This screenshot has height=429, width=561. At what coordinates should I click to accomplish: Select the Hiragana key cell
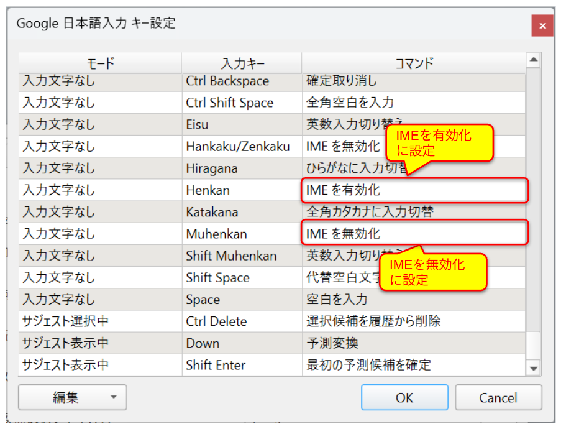[x=242, y=168]
